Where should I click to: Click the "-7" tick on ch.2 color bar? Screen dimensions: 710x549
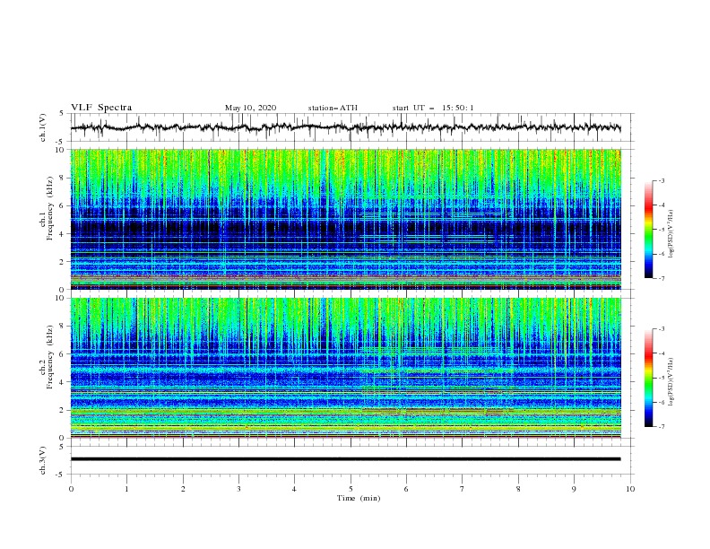pyautogui.click(x=661, y=426)
